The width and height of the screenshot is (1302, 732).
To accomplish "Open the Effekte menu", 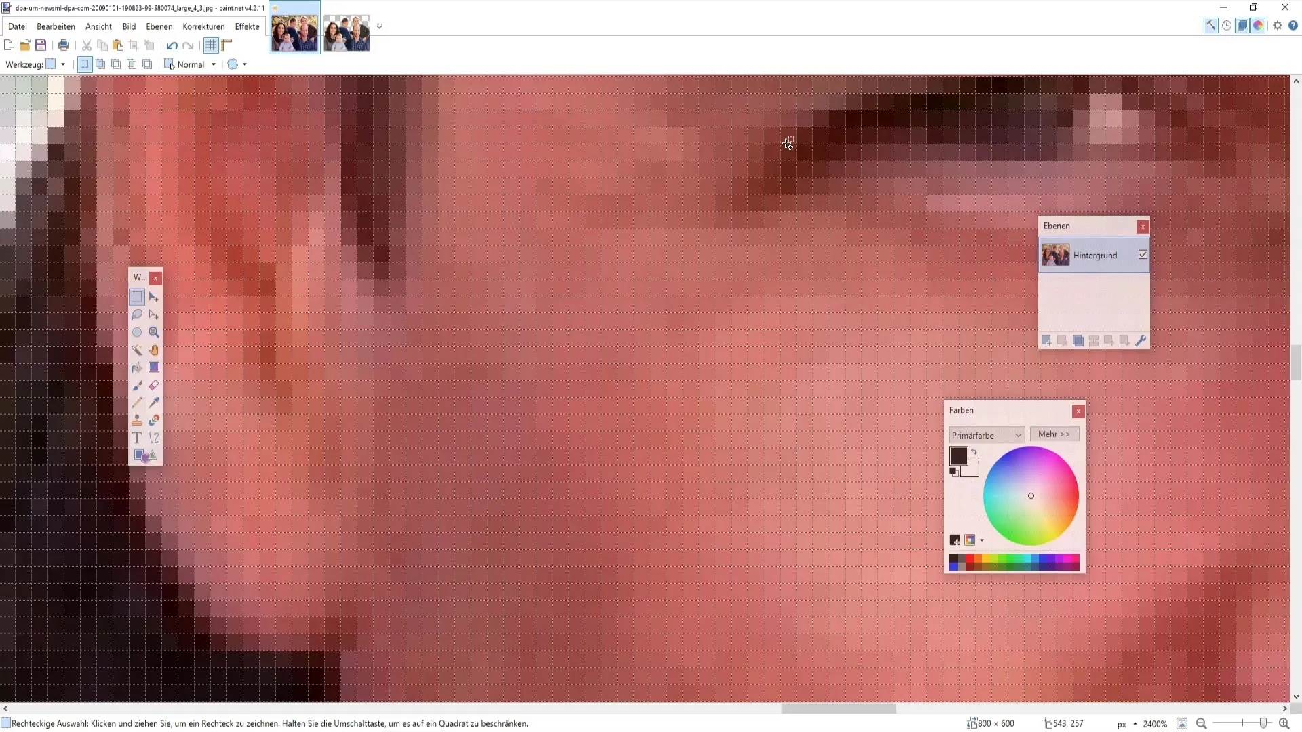I will (x=247, y=26).
